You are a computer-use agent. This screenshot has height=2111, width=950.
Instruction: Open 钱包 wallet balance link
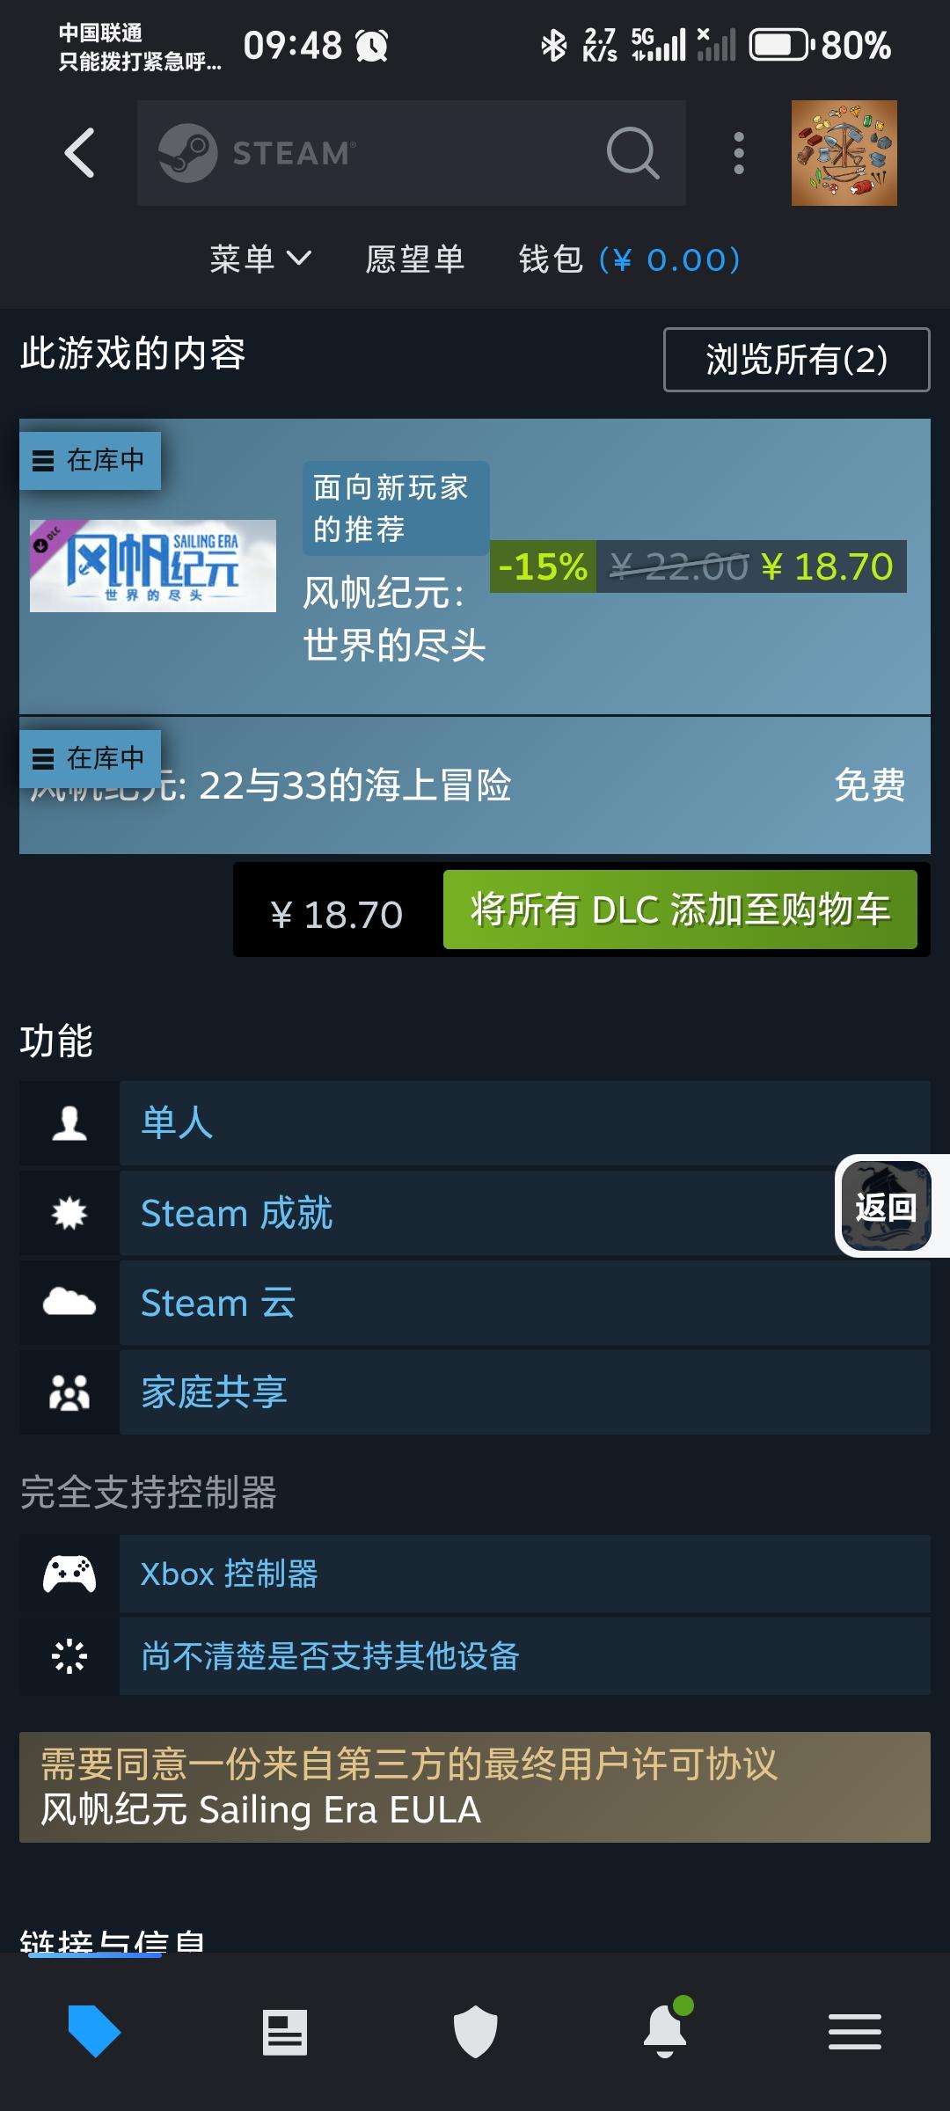[630, 259]
